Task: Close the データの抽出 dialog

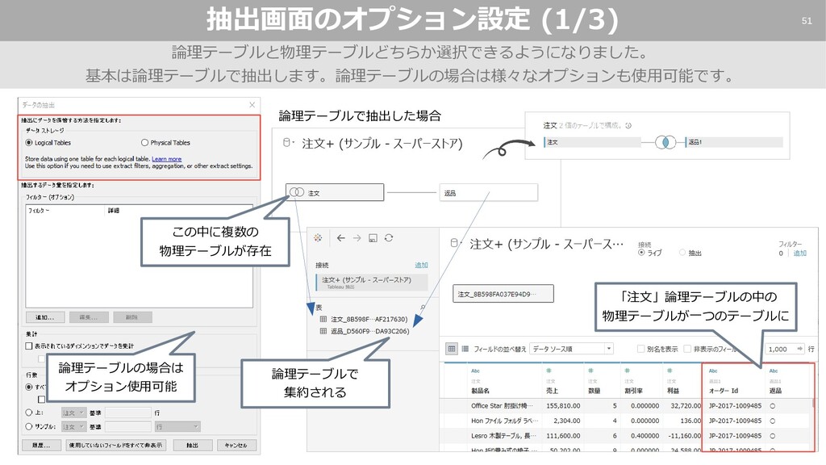Action: click(x=252, y=105)
